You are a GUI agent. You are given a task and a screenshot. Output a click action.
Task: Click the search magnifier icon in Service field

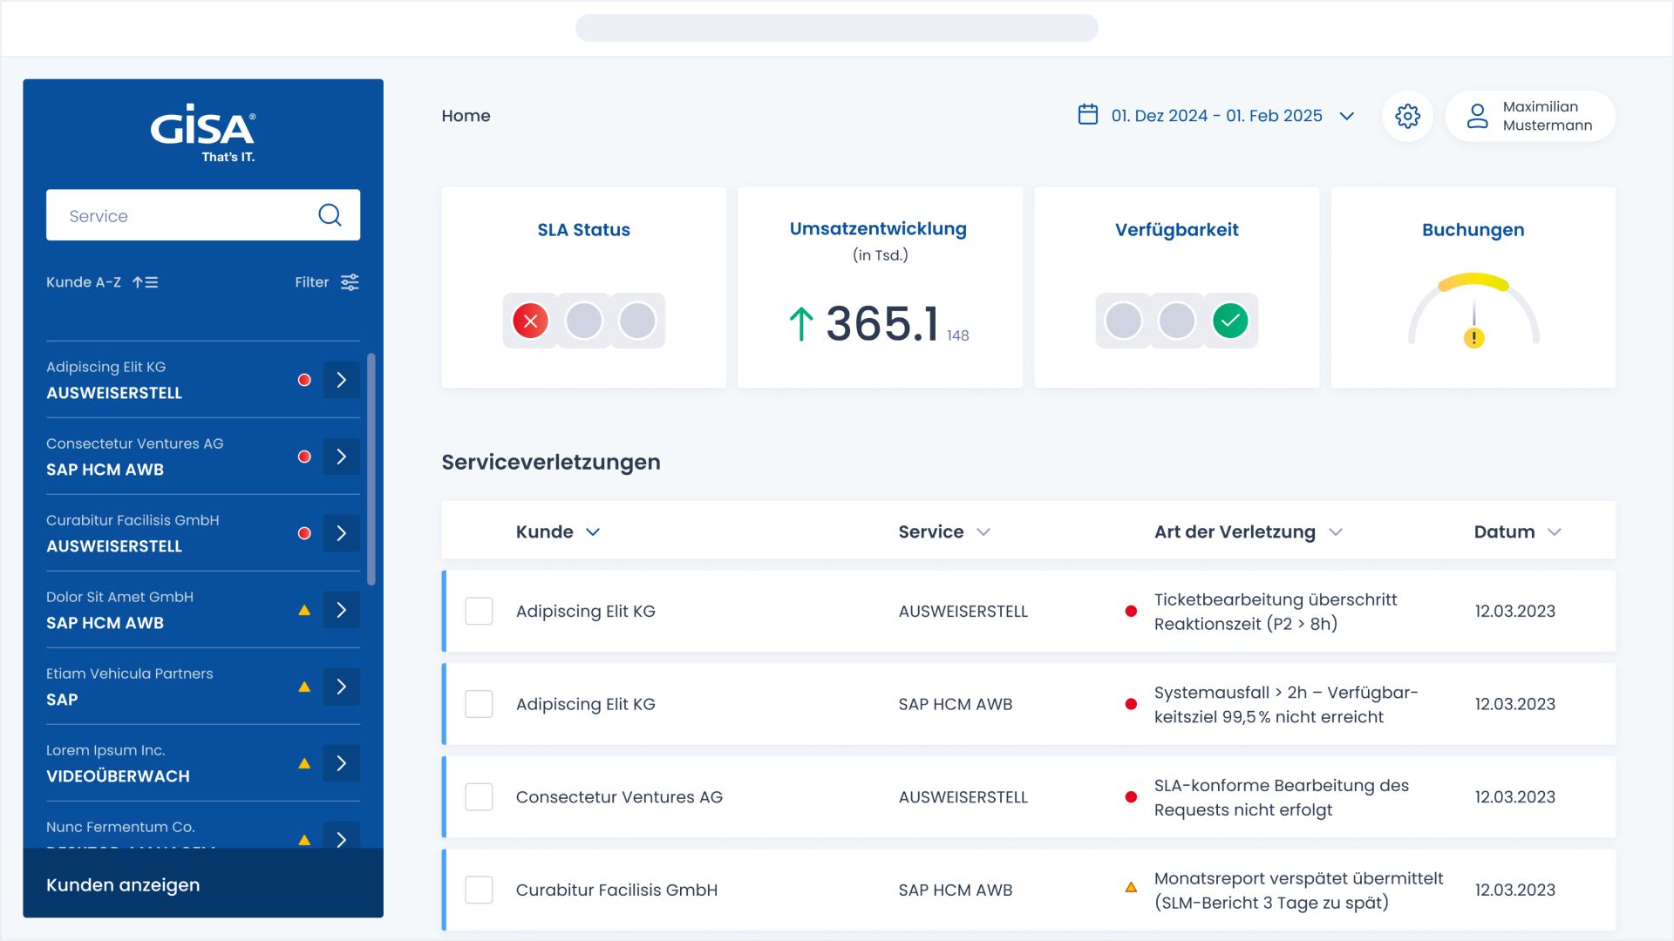coord(330,215)
